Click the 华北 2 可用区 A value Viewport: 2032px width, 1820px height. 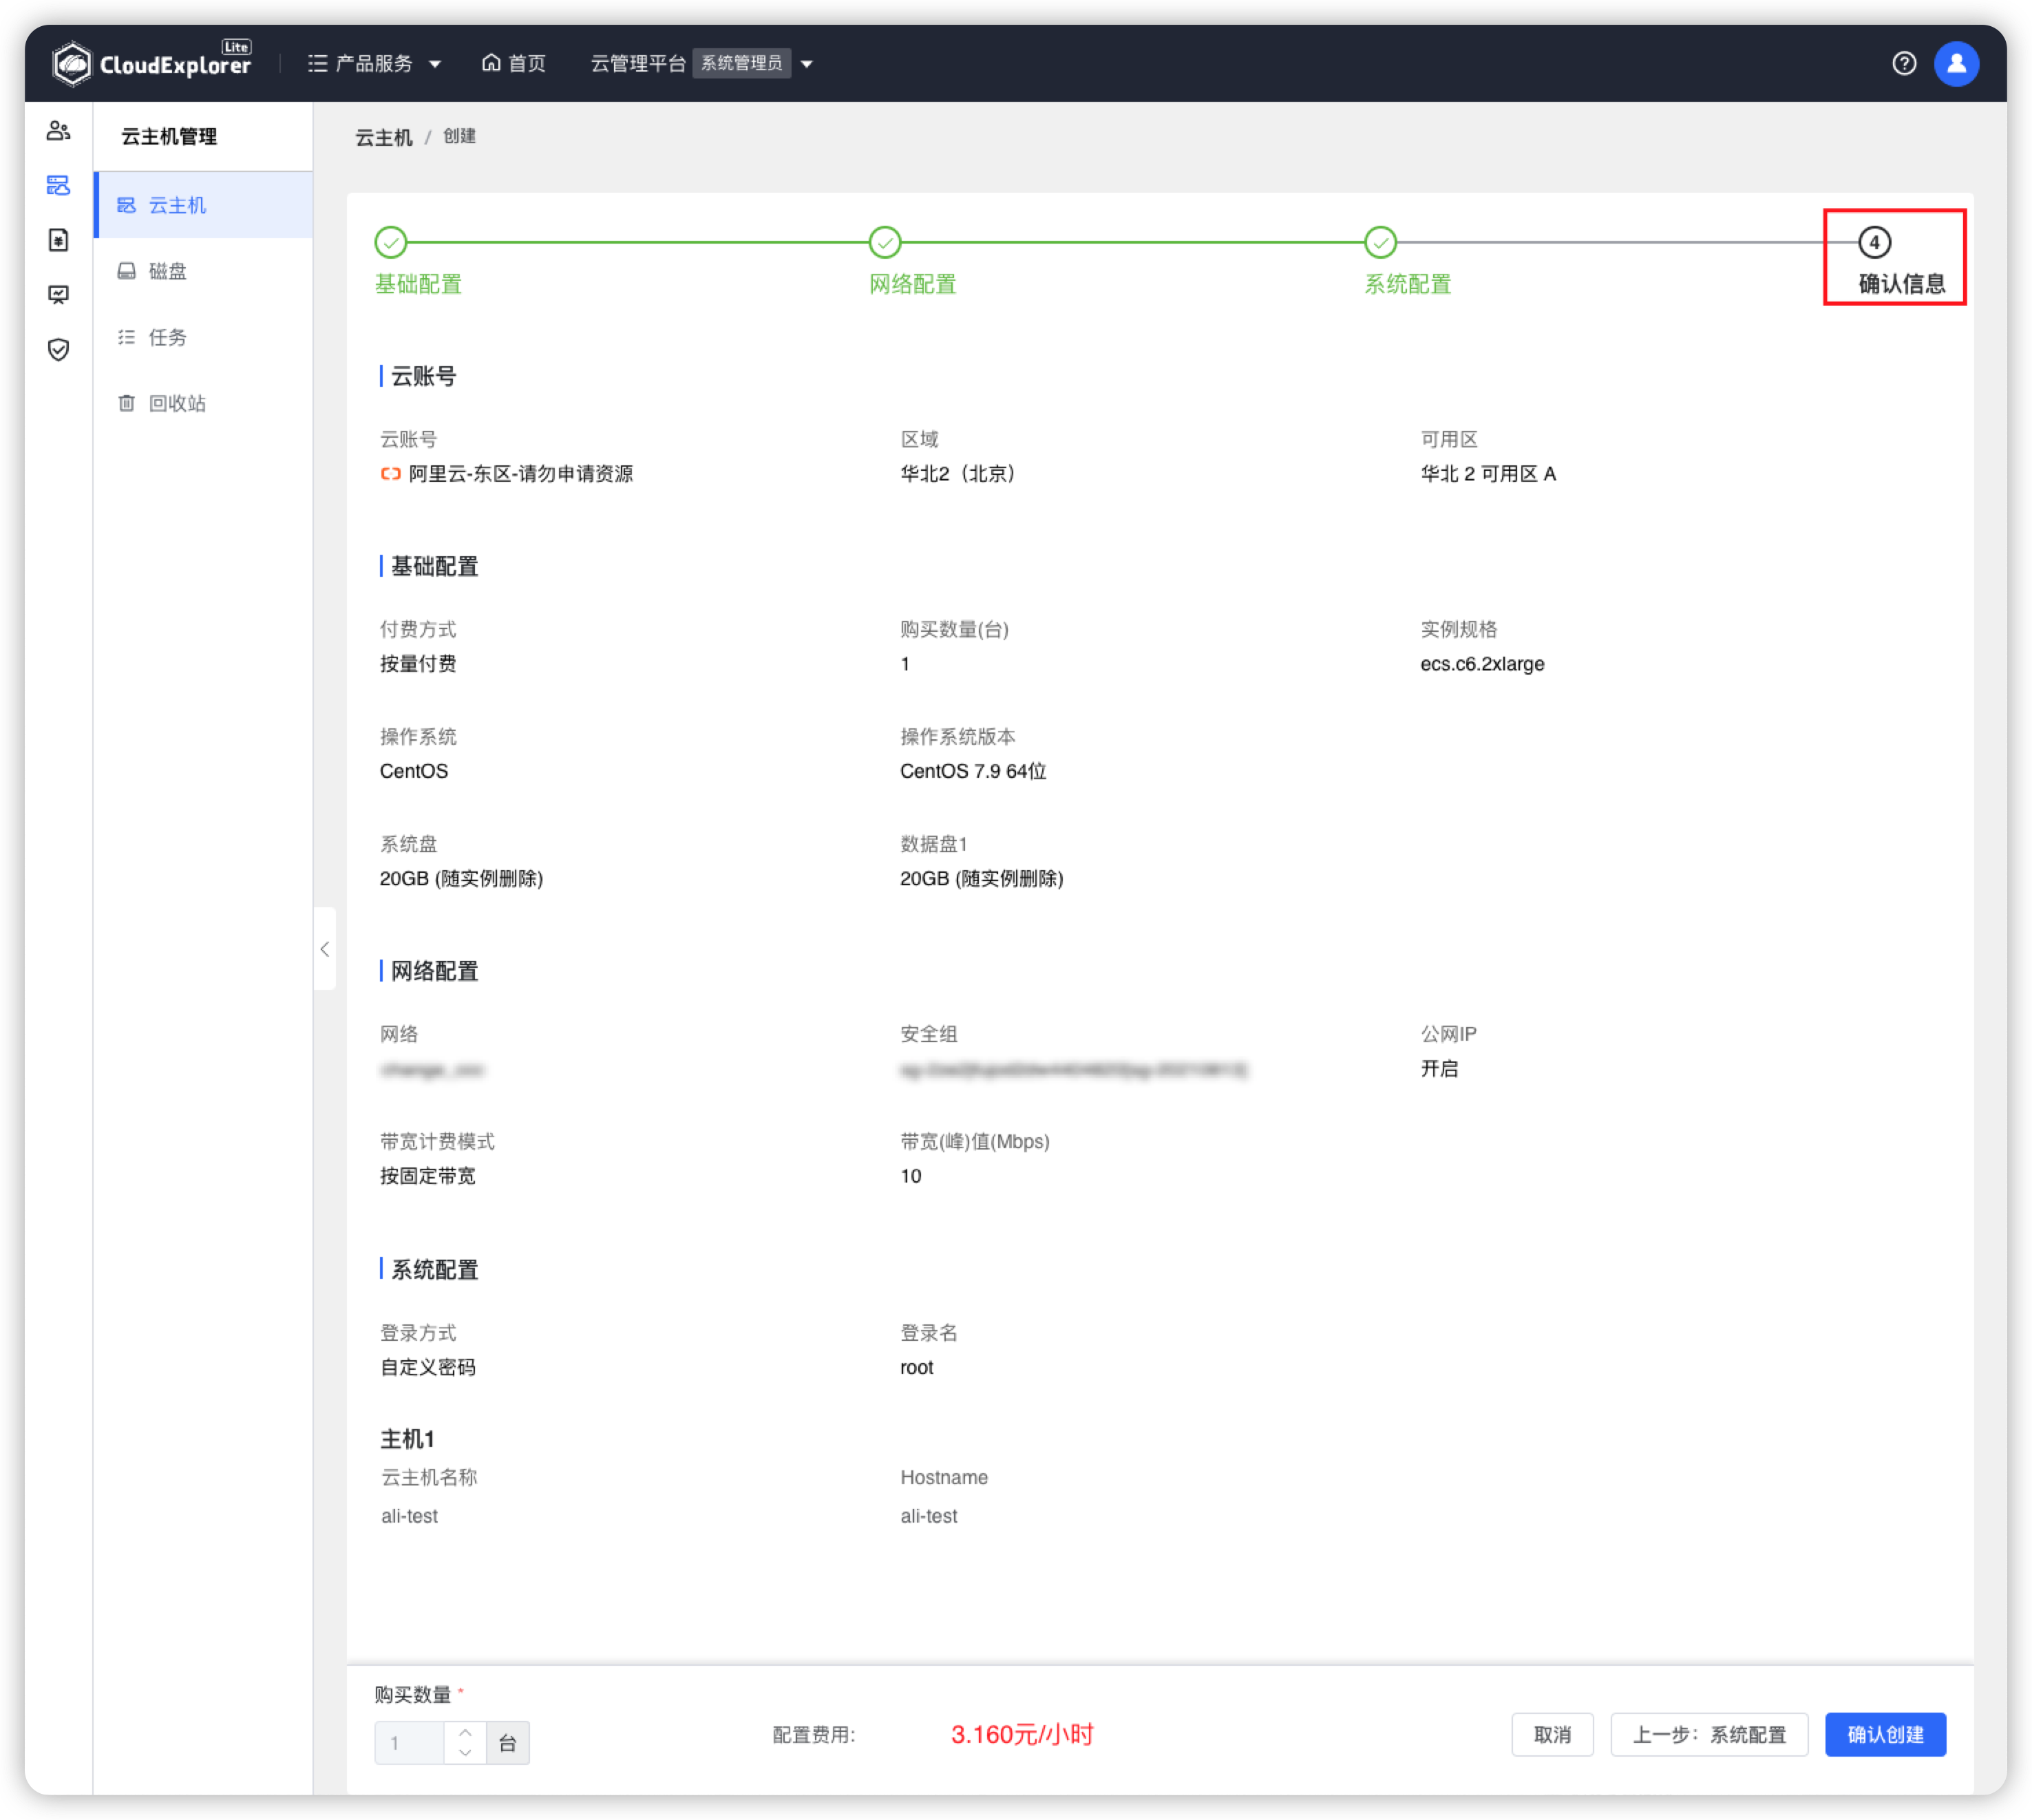click(1488, 474)
